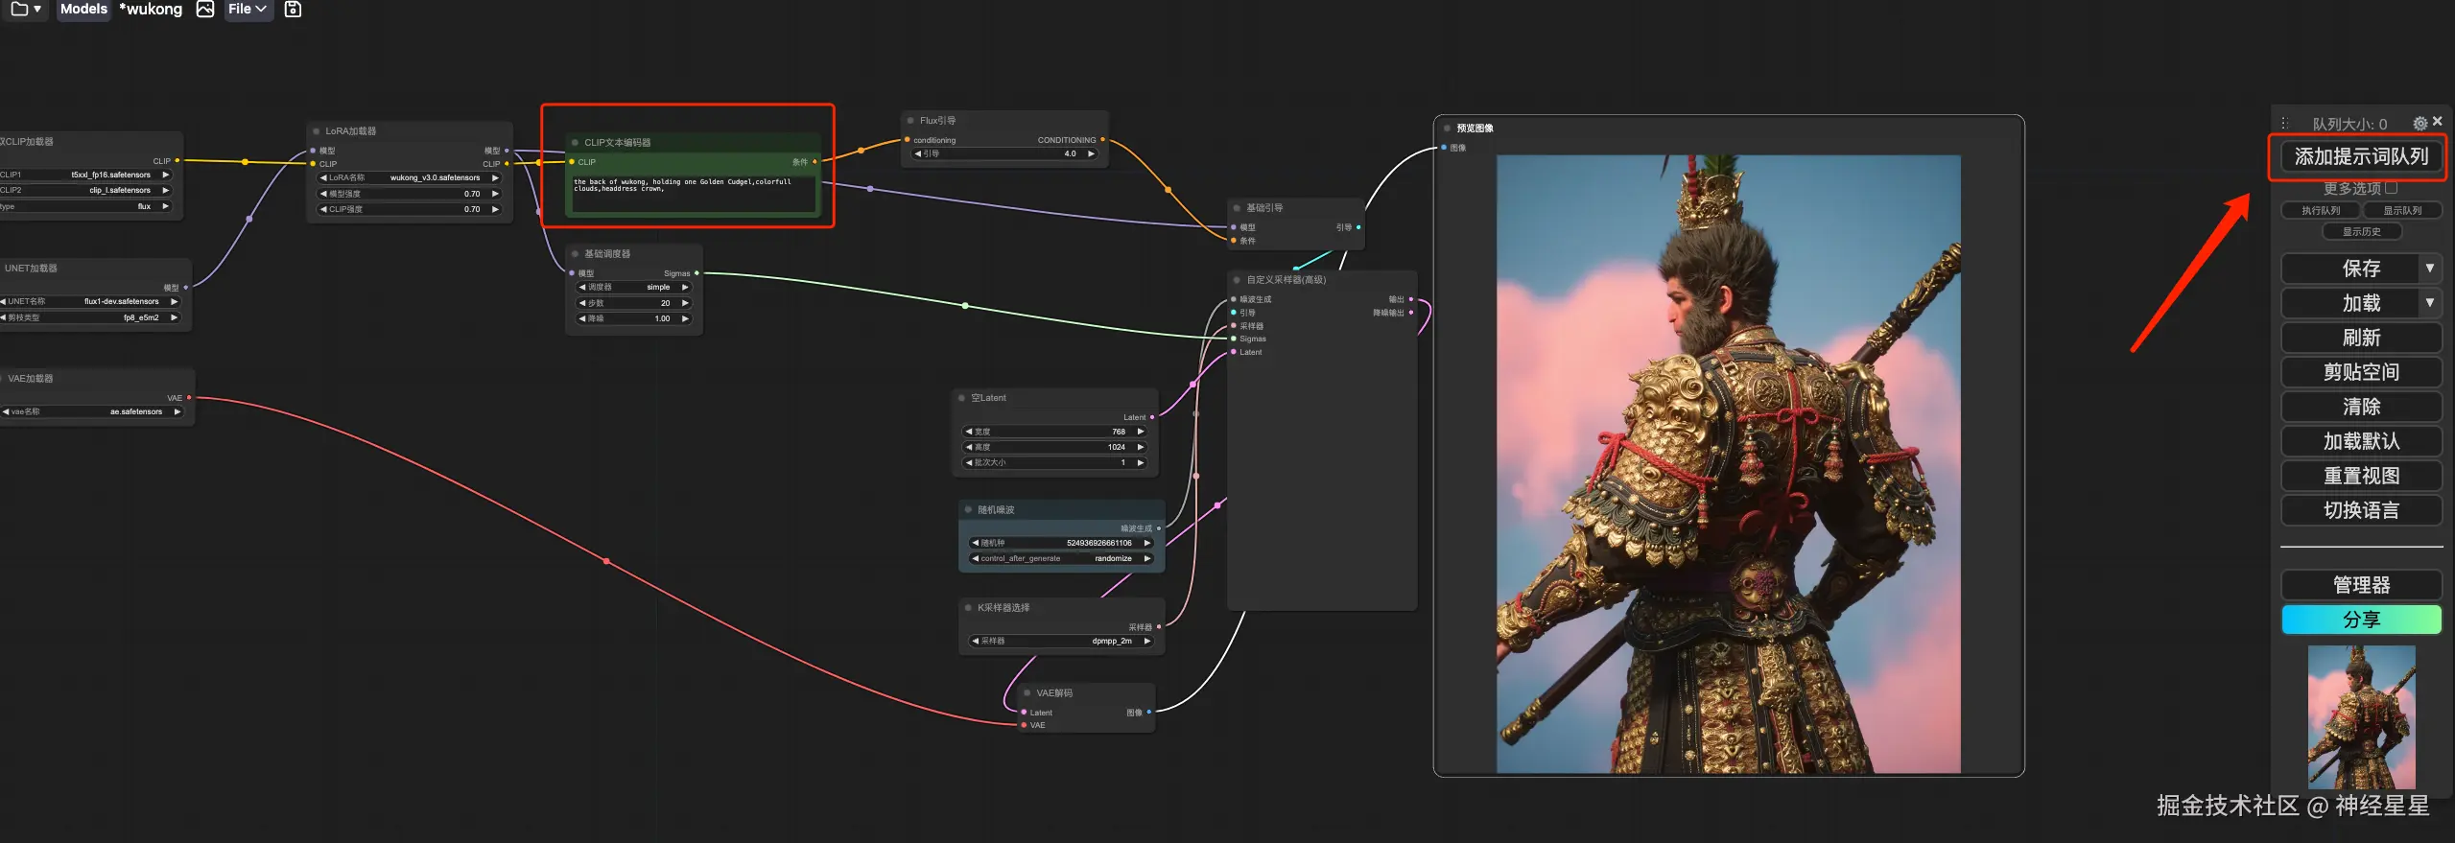The height and width of the screenshot is (843, 2455).
Task: Click the 重置视图 button
Action: tap(2361, 476)
